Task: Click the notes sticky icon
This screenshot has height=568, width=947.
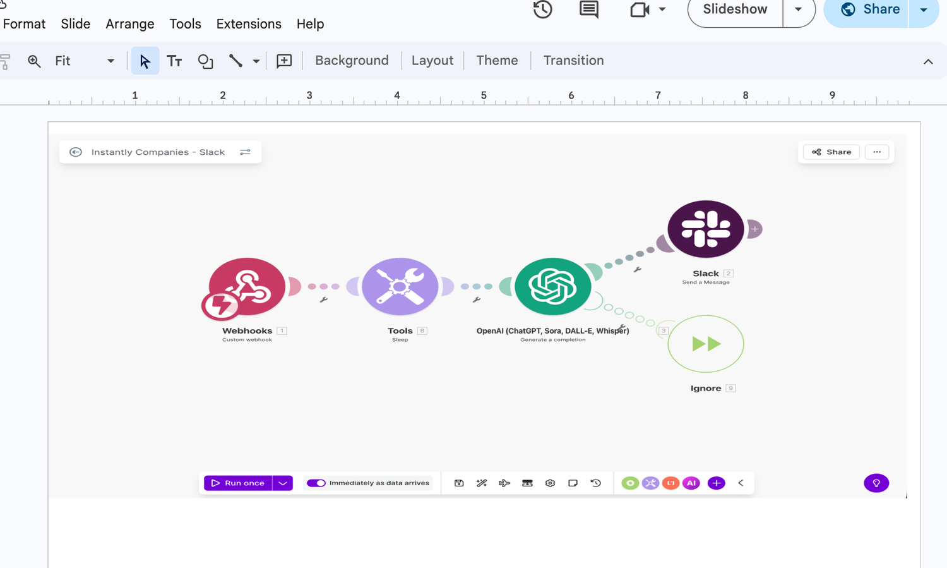Action: 573,483
